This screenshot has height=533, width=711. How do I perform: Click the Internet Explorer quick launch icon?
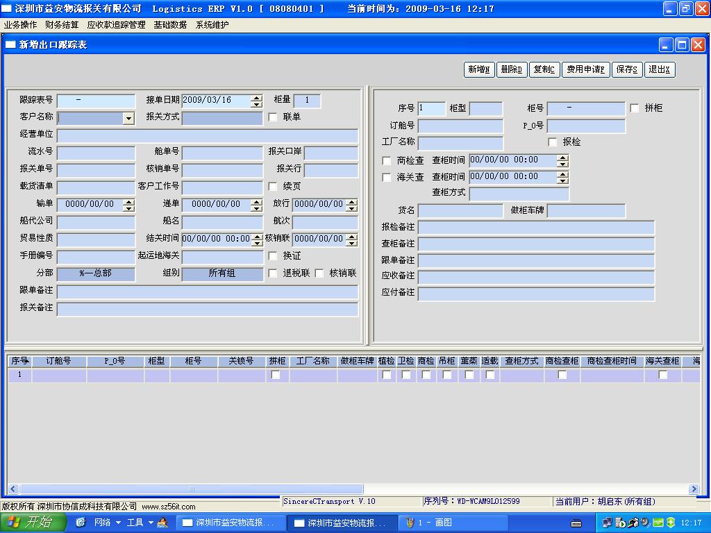click(x=81, y=523)
